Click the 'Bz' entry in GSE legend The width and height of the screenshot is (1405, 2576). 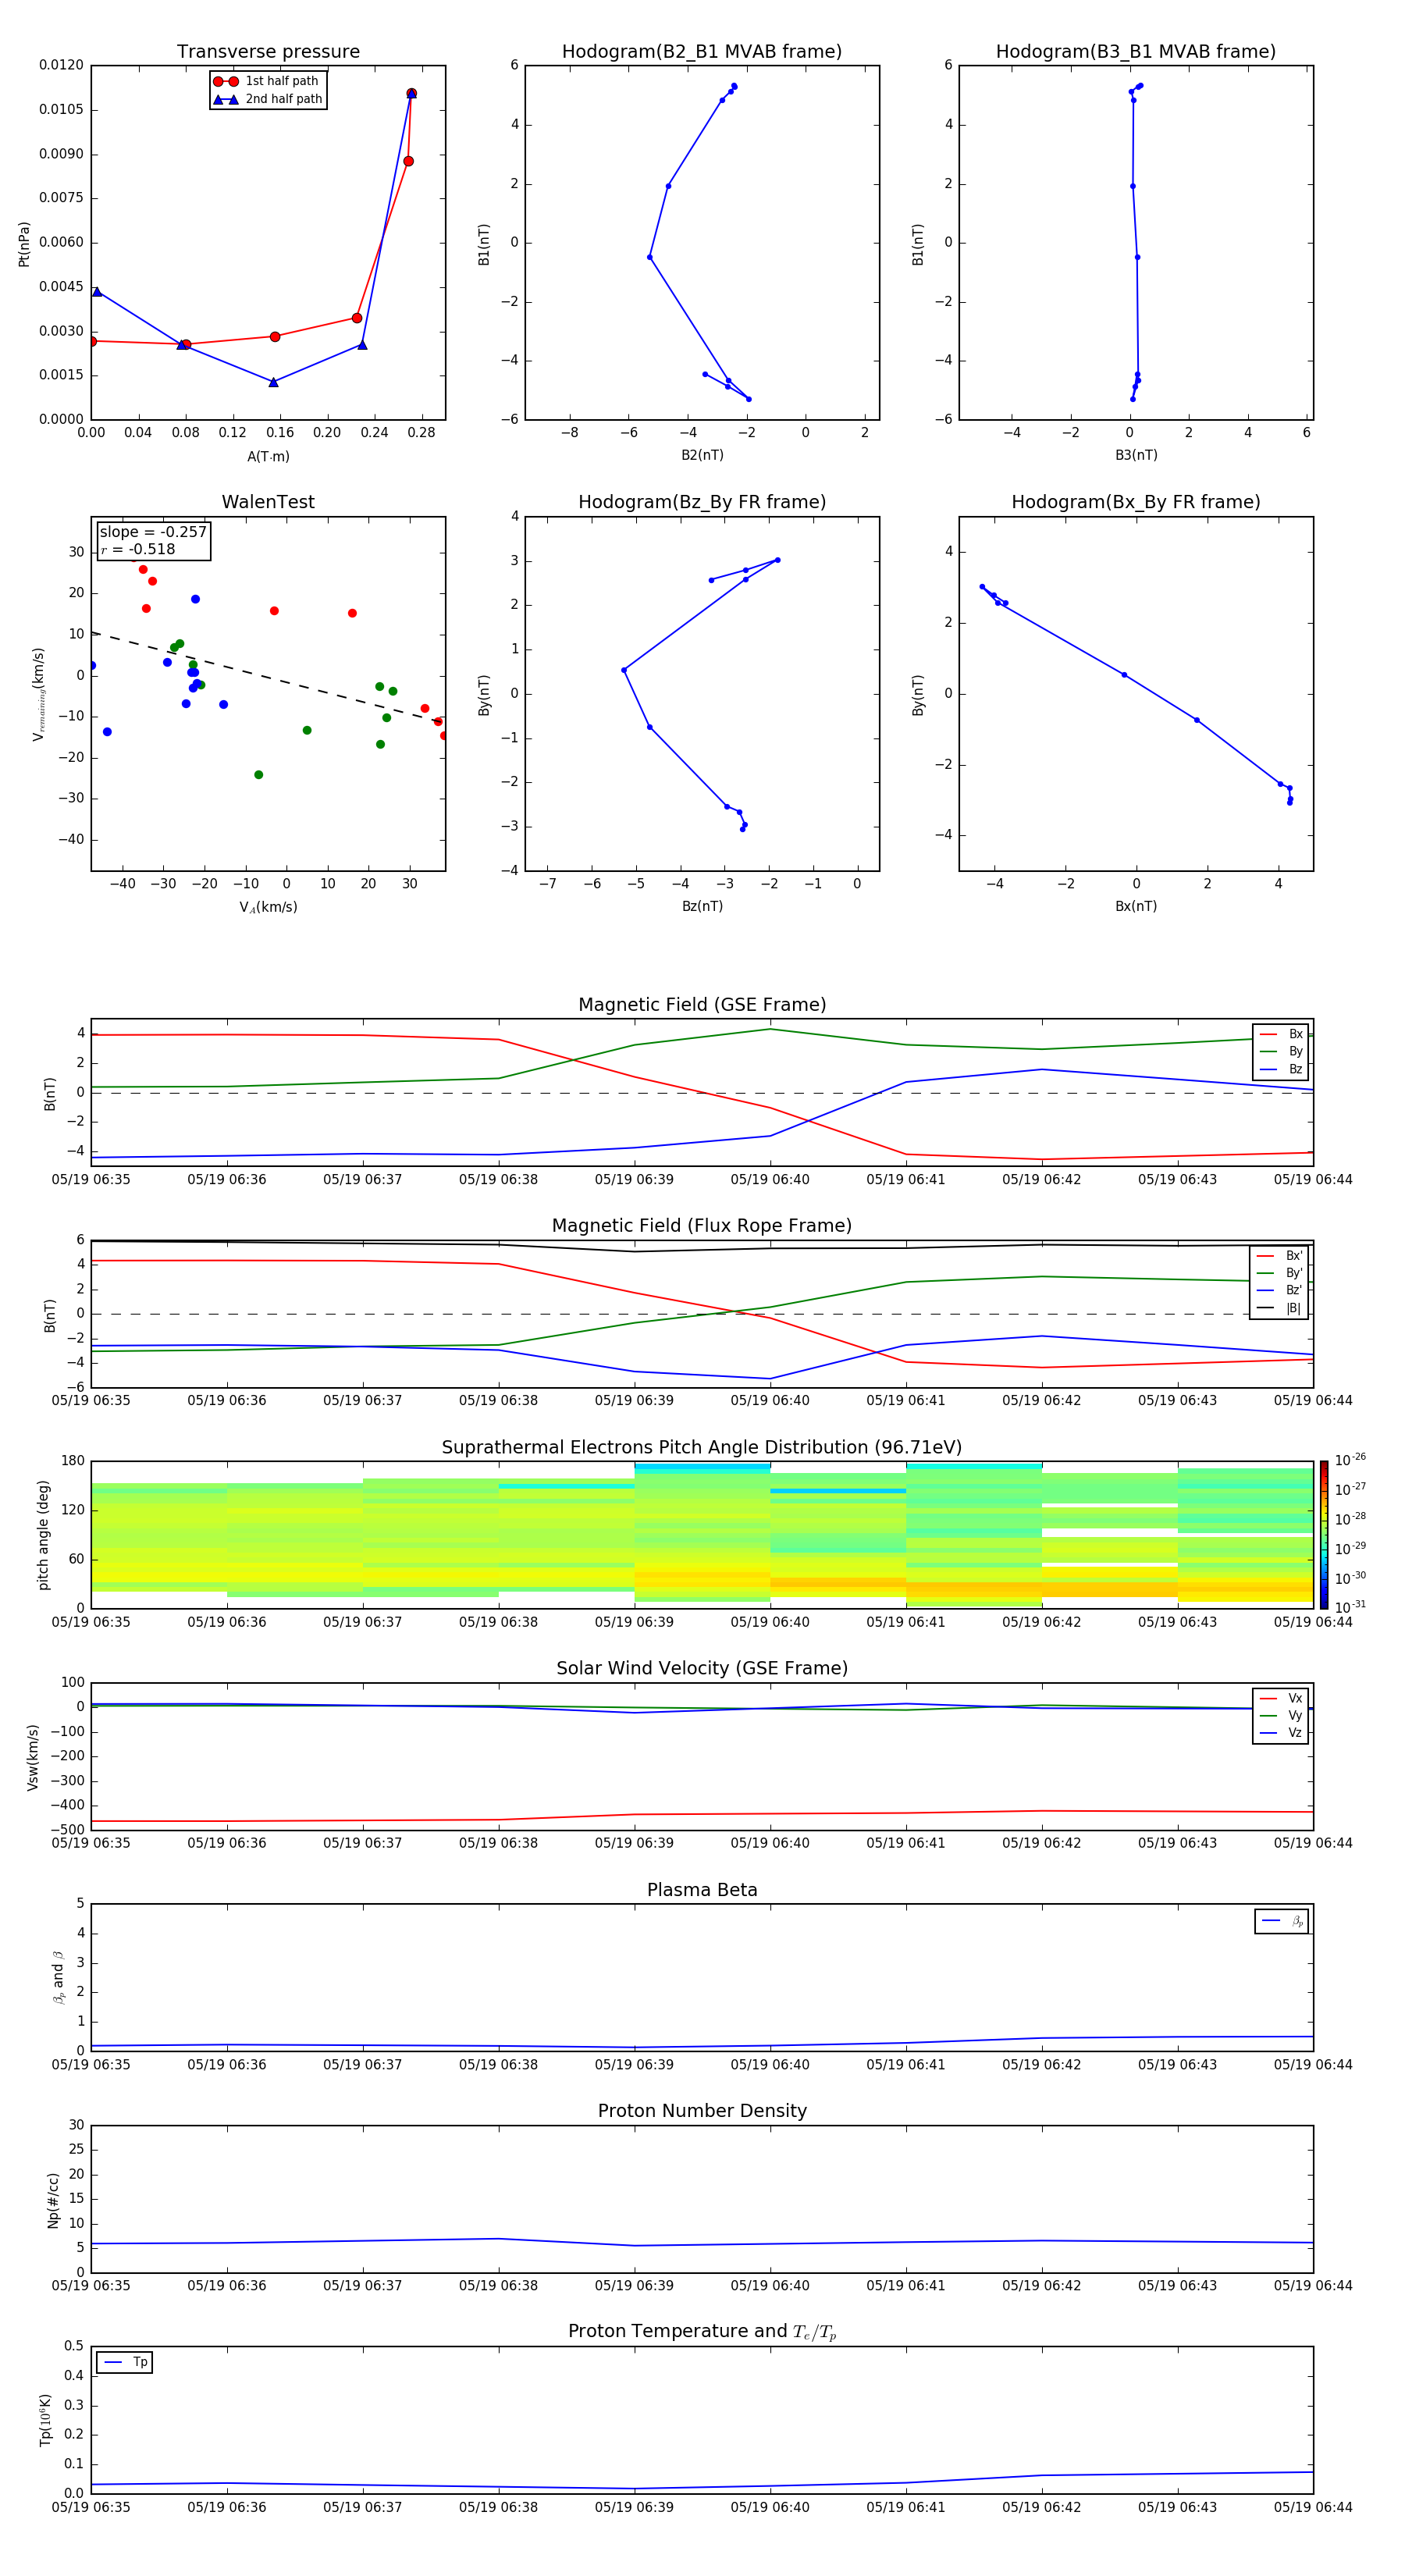tap(1281, 1070)
